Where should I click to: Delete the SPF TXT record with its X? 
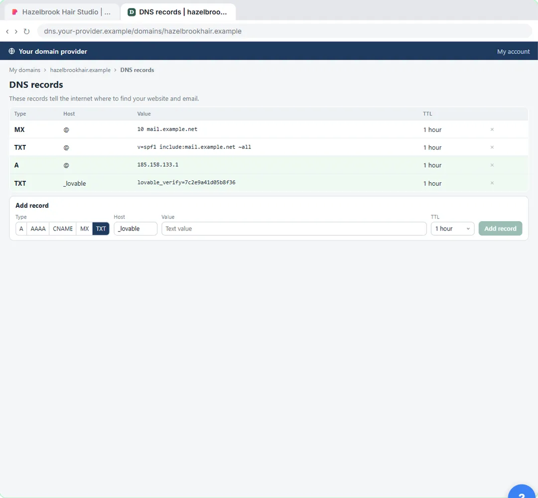(x=492, y=147)
